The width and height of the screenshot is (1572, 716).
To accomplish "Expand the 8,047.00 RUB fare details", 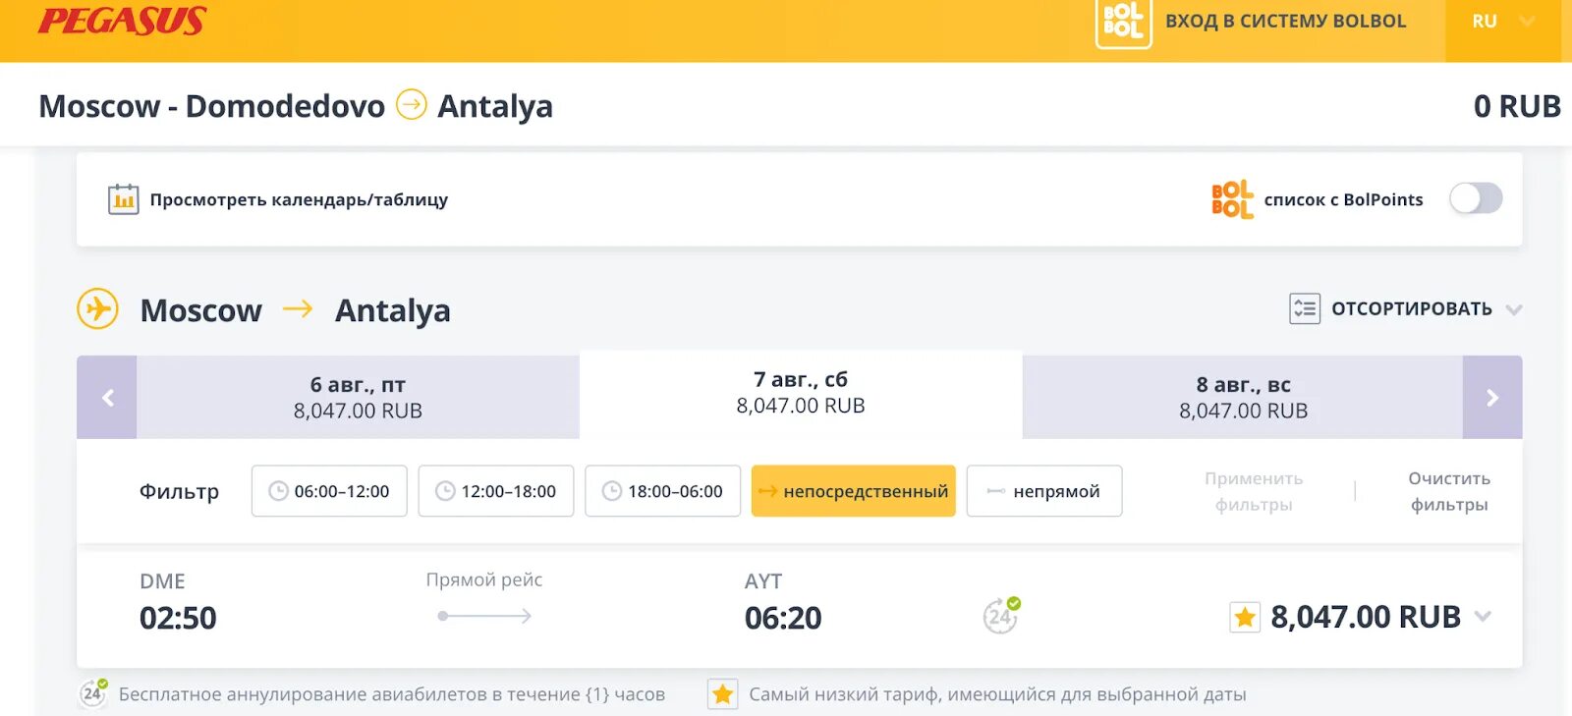I will (1483, 617).
